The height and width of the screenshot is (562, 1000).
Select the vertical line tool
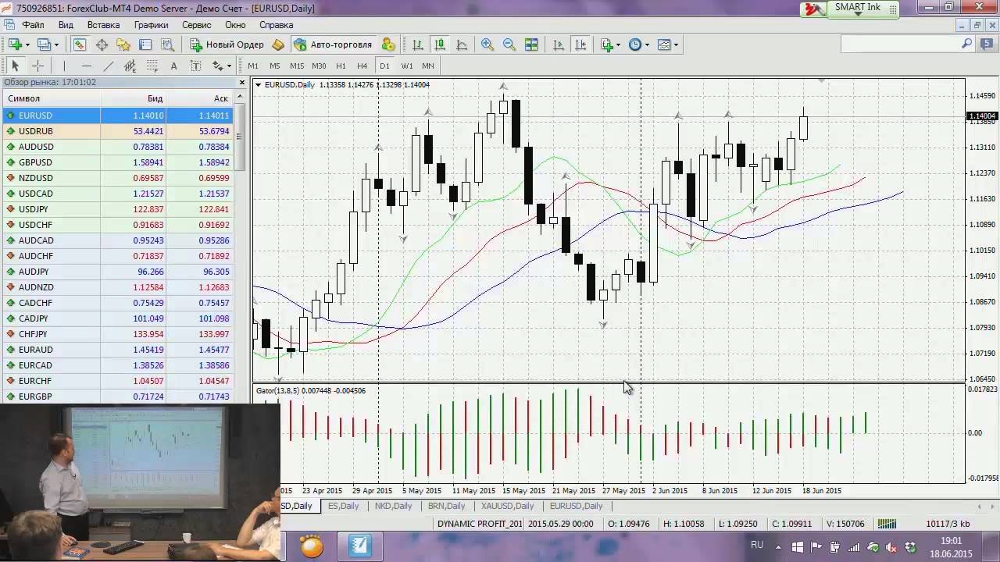point(64,66)
